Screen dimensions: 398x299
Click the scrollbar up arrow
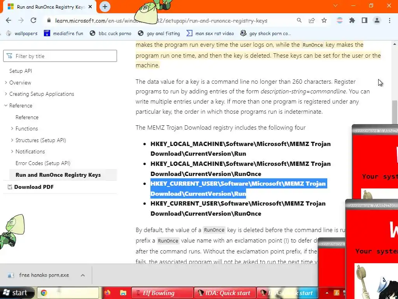point(395,44)
